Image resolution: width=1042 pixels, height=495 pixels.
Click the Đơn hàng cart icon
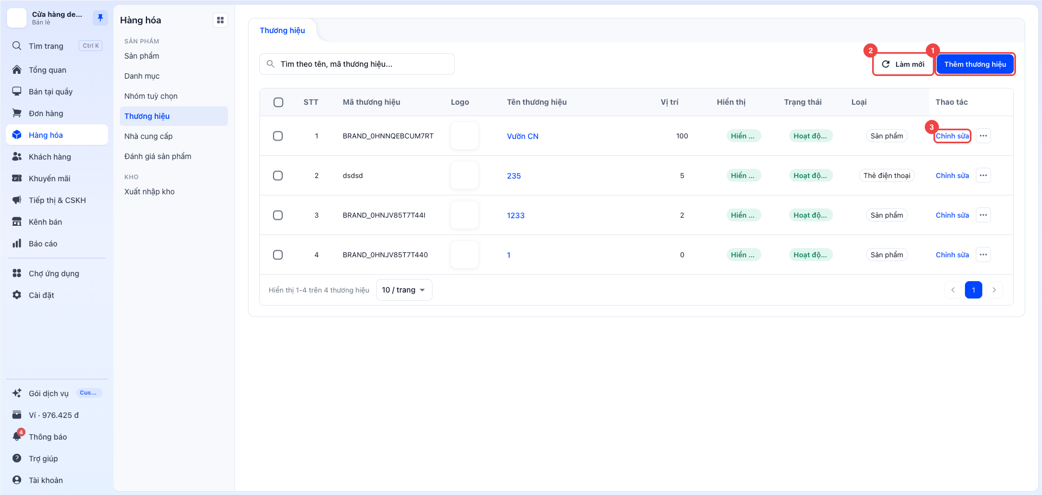17,113
